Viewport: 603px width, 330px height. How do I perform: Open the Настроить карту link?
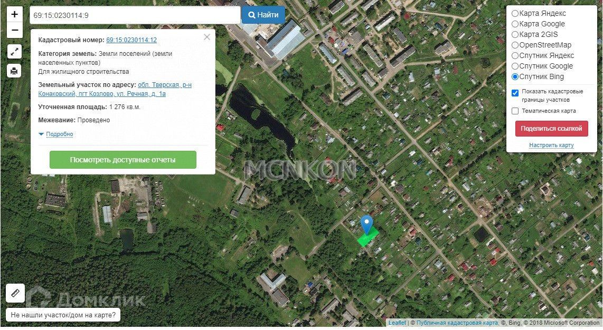(551, 145)
